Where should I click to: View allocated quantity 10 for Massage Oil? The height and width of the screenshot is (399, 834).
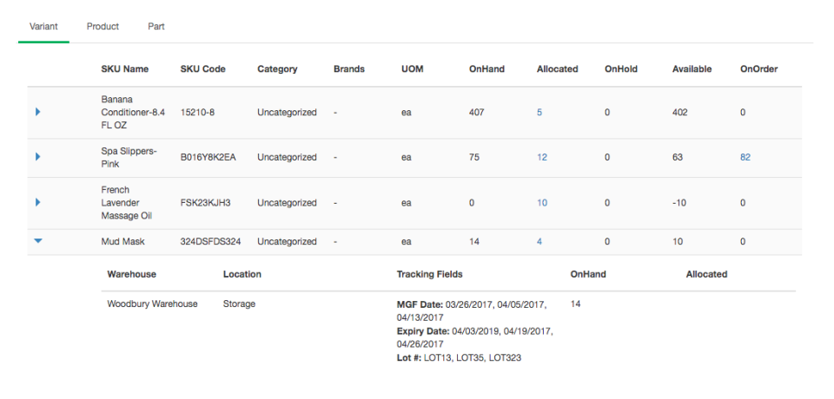click(x=542, y=202)
